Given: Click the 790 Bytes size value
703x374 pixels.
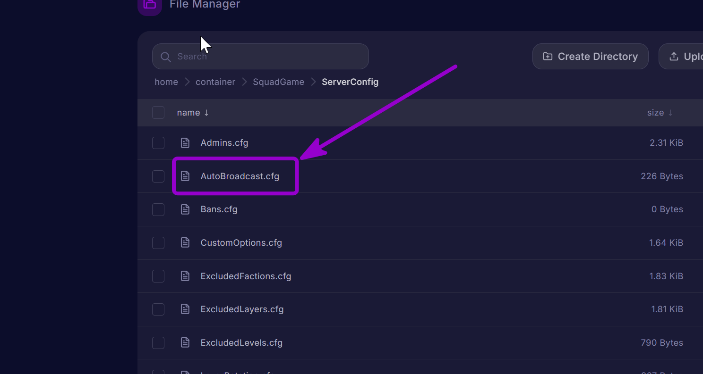Looking at the screenshot, I should 662,343.
